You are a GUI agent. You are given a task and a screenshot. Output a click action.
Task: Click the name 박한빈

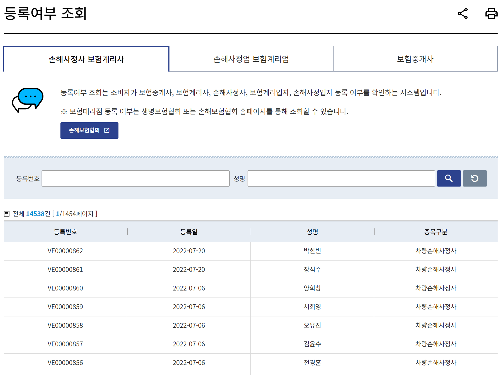(312, 251)
